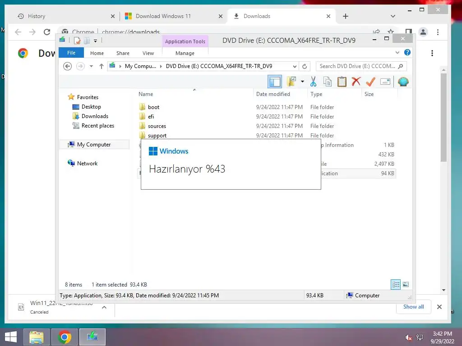This screenshot has width=462, height=346.
Task: Open Chrome three-dot menu
Action: [x=438, y=32]
